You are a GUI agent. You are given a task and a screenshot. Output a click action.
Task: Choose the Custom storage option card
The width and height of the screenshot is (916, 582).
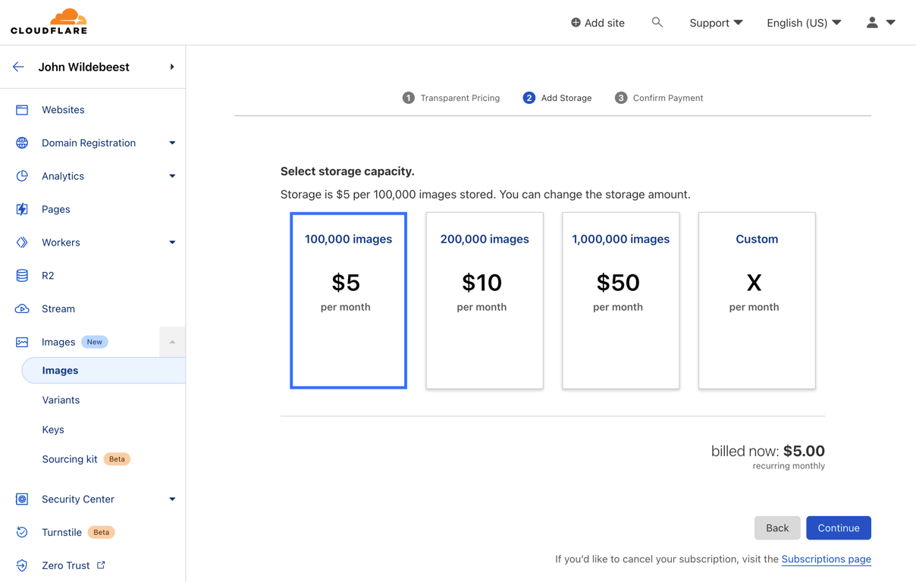[x=757, y=301]
